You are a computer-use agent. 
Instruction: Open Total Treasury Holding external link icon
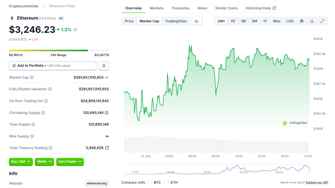point(107,148)
